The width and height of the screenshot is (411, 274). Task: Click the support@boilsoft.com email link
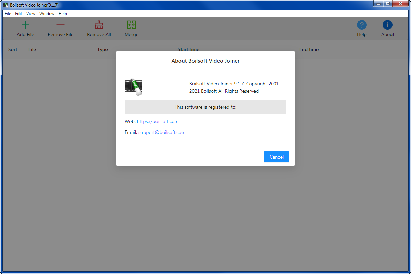(162, 132)
